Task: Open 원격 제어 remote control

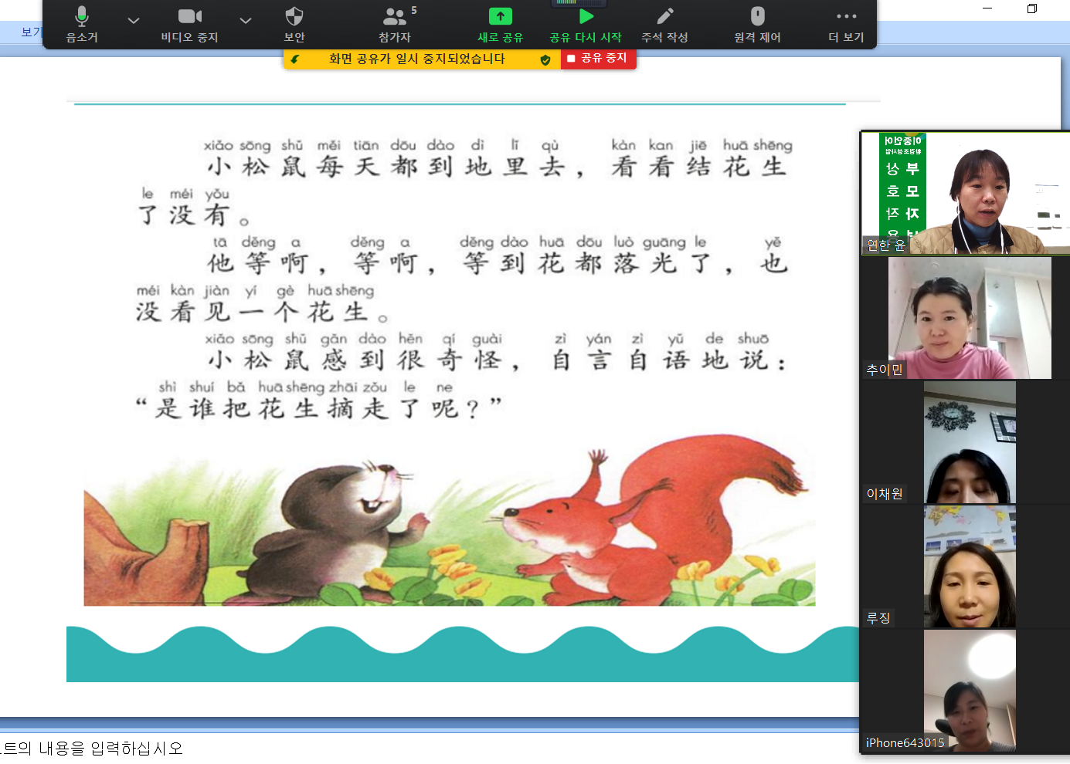Action: tap(757, 24)
